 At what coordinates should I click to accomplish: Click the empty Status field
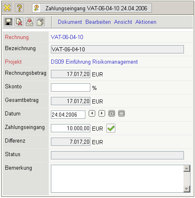pyautogui.click(x=117, y=155)
